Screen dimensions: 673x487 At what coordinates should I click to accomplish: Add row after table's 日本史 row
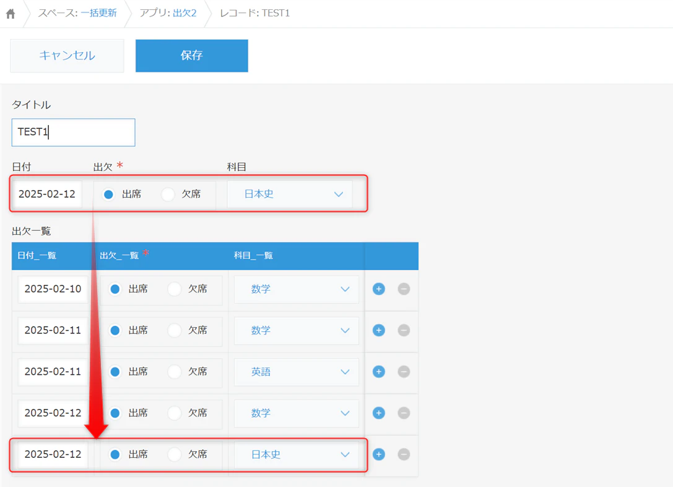click(378, 454)
